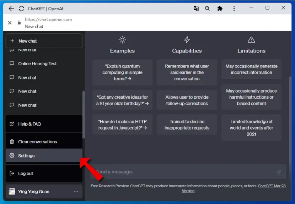Screen dimensions: 295x204
Task: Open the translate page icon
Action: click(x=196, y=9)
